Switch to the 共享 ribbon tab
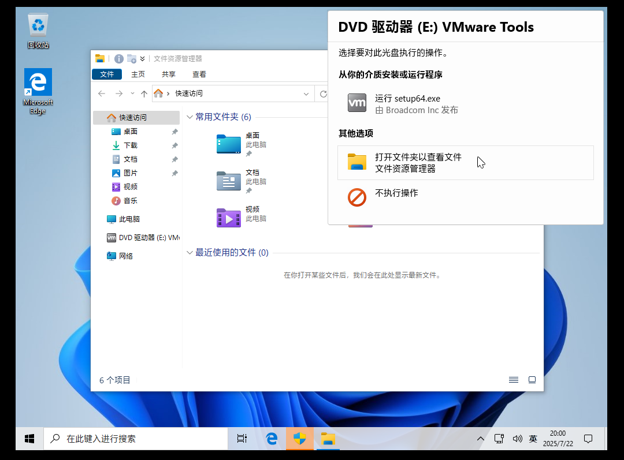Image resolution: width=624 pixels, height=460 pixels. [169, 74]
